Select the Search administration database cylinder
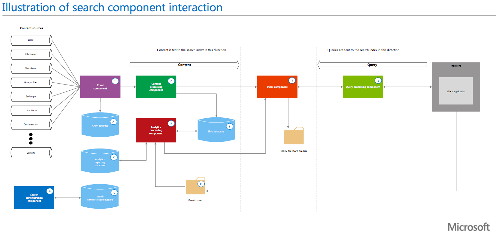The image size is (496, 236). coord(100,196)
